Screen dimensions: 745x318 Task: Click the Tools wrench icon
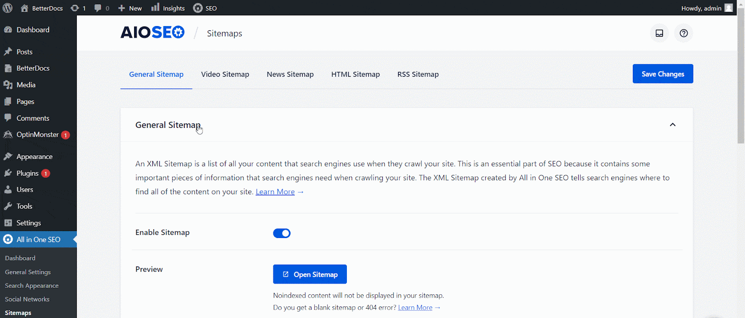click(x=8, y=206)
